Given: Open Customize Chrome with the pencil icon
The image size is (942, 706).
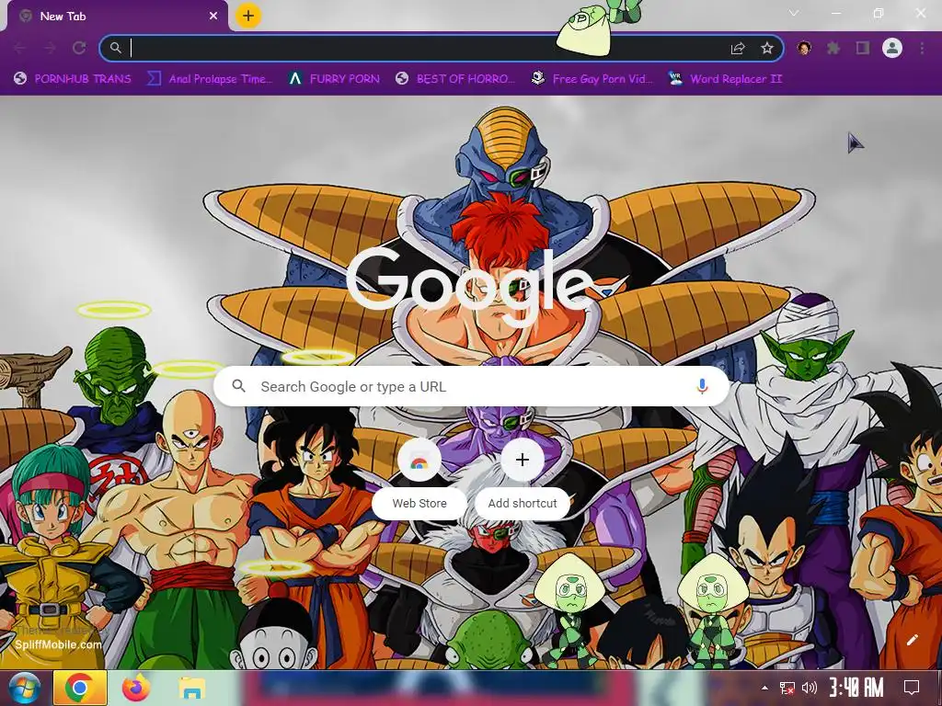Looking at the screenshot, I should [x=912, y=640].
